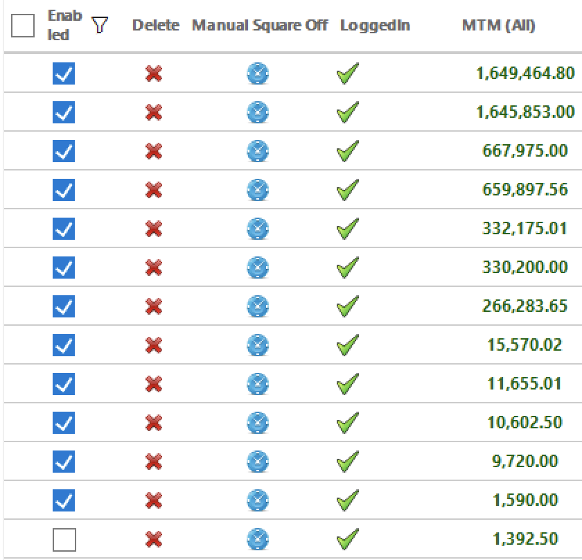This screenshot has height=560, width=582.
Task: Select the MTM value 332,175.01
Action: click(x=524, y=229)
